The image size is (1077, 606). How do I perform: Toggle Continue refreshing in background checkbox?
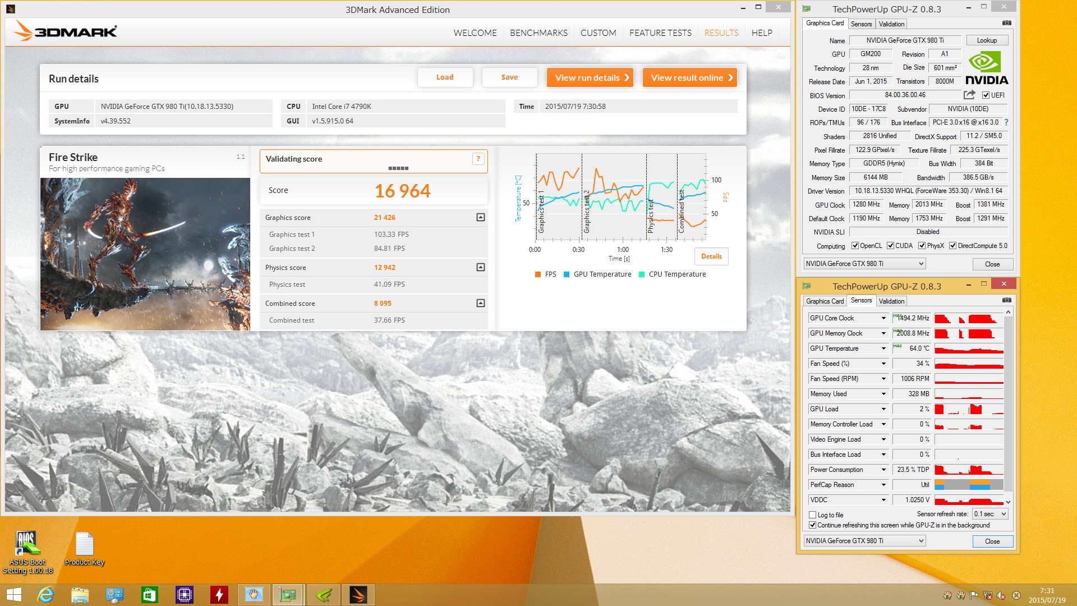tap(812, 525)
